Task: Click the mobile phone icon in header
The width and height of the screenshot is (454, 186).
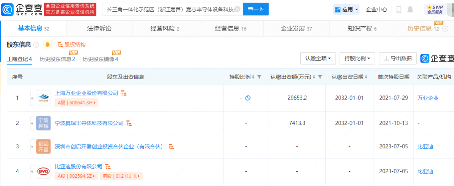Action: click(399, 9)
